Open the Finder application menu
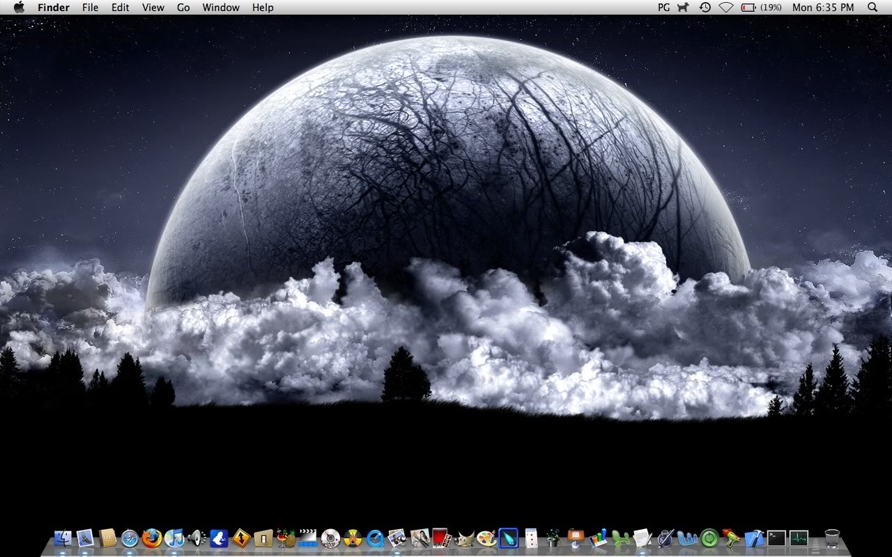Screen dimensions: 892x557 53,7
